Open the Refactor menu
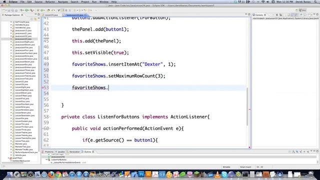The image size is (320, 180). click(x=50, y=1)
